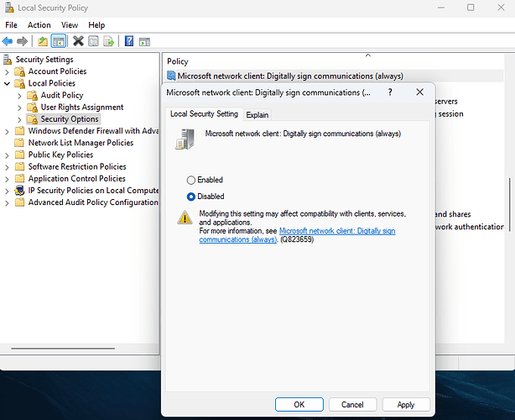Expand the Account Policies node
The height and width of the screenshot is (420, 515).
(x=7, y=71)
